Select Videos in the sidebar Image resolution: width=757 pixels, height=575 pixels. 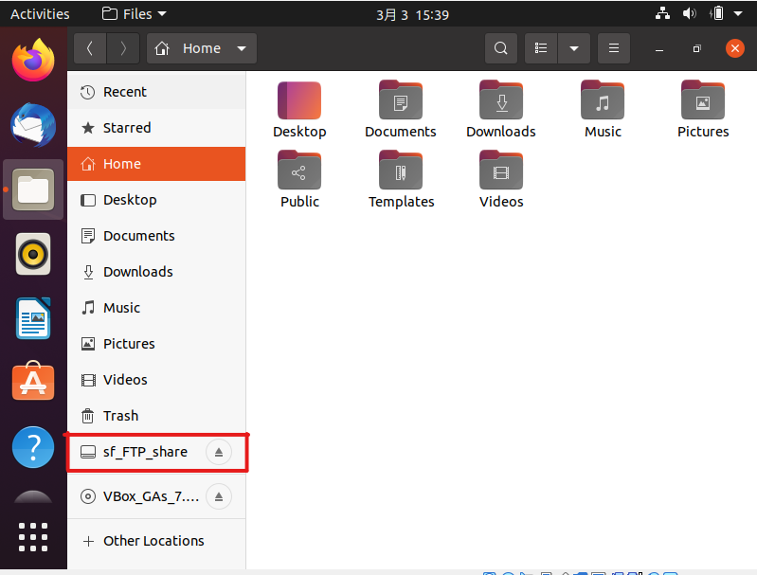point(156,380)
